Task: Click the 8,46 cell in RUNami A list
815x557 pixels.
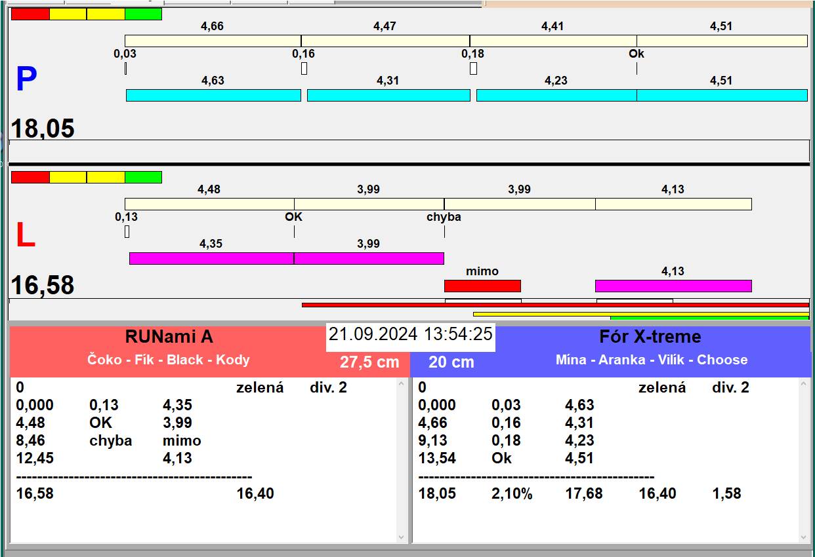Action: click(x=31, y=440)
